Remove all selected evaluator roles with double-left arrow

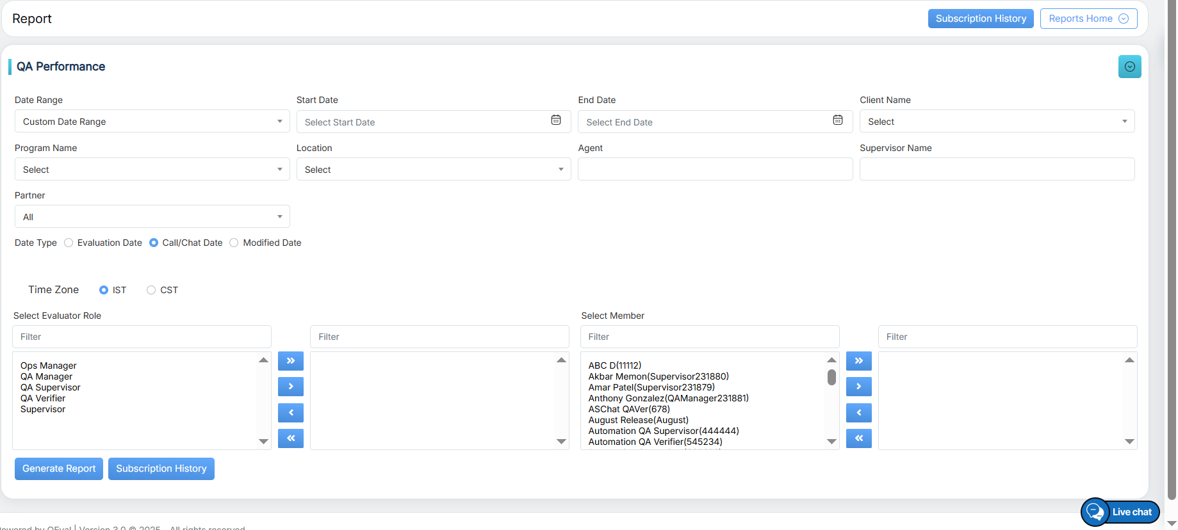(x=290, y=438)
